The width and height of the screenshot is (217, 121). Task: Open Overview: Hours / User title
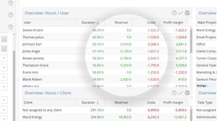pyautogui.click(x=47, y=13)
